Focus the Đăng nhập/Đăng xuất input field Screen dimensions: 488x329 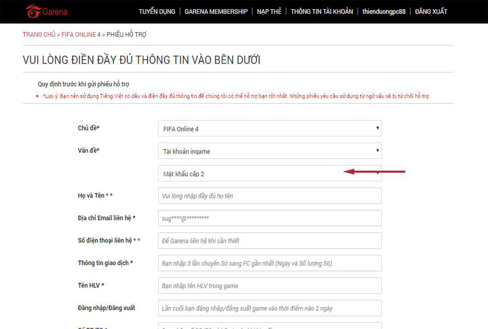coord(270,308)
